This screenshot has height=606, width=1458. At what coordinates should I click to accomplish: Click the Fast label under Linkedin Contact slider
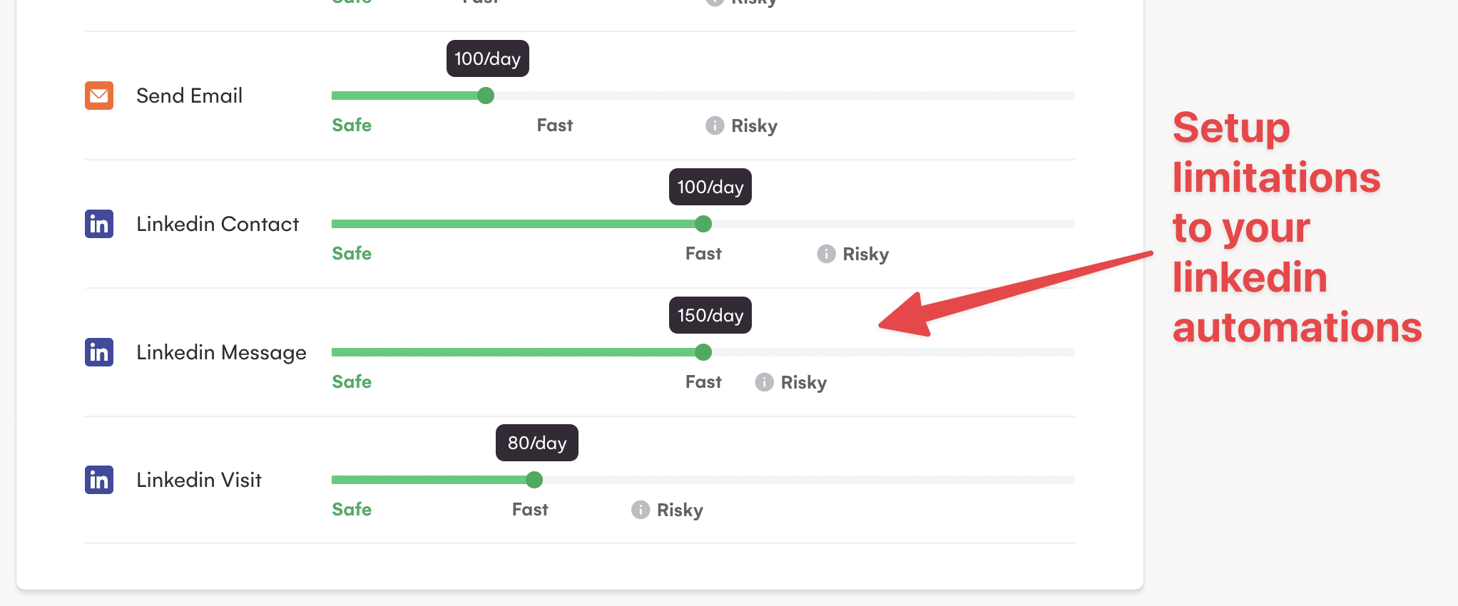click(703, 254)
